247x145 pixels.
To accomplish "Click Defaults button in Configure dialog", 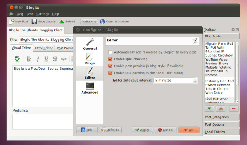I will pos(110,130).
